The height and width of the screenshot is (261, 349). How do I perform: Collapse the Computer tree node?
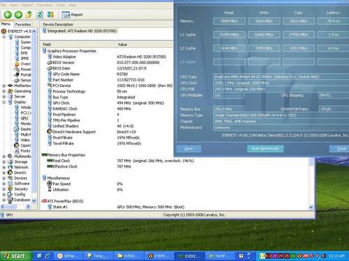coord(4,37)
